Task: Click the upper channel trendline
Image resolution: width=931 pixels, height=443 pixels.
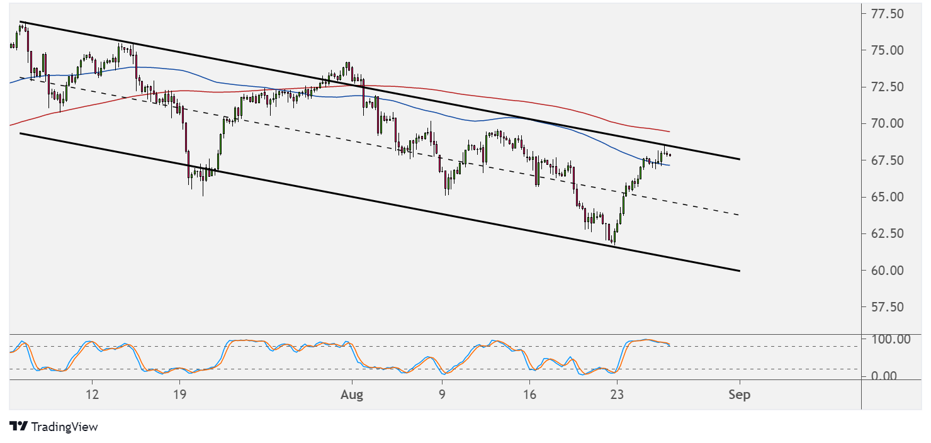Action: click(x=378, y=90)
